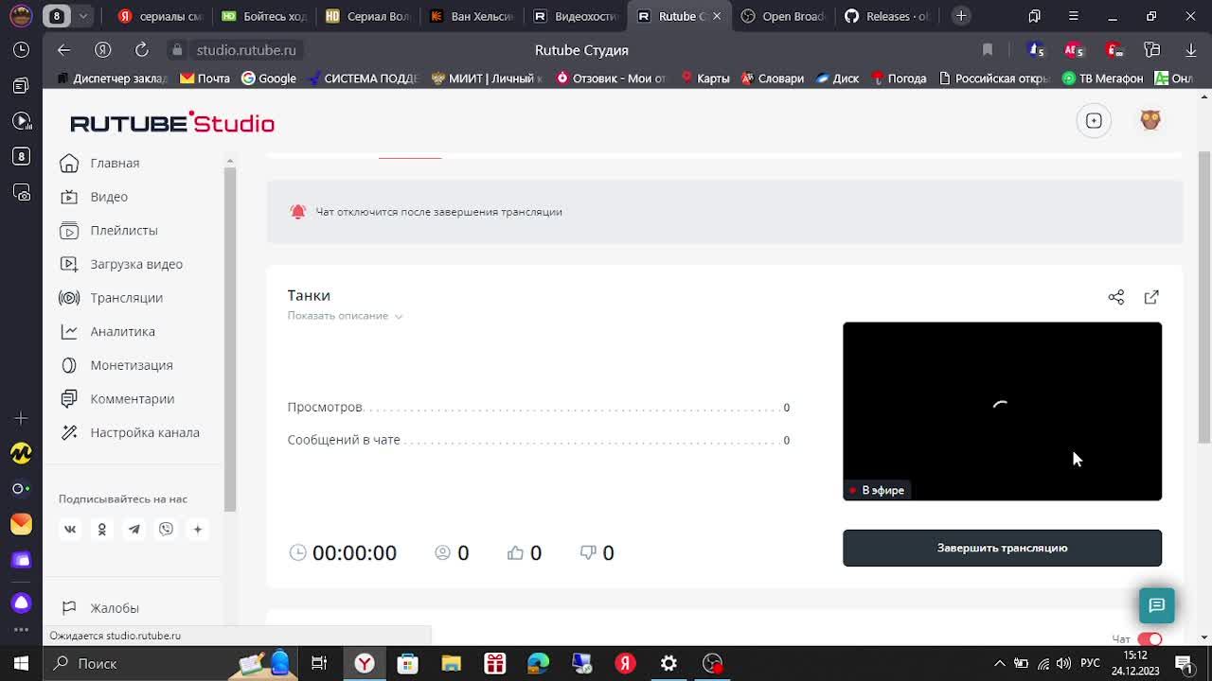This screenshot has height=681, width=1212.
Task: Open the Alice assistant icon in side panel
Action: tap(21, 603)
